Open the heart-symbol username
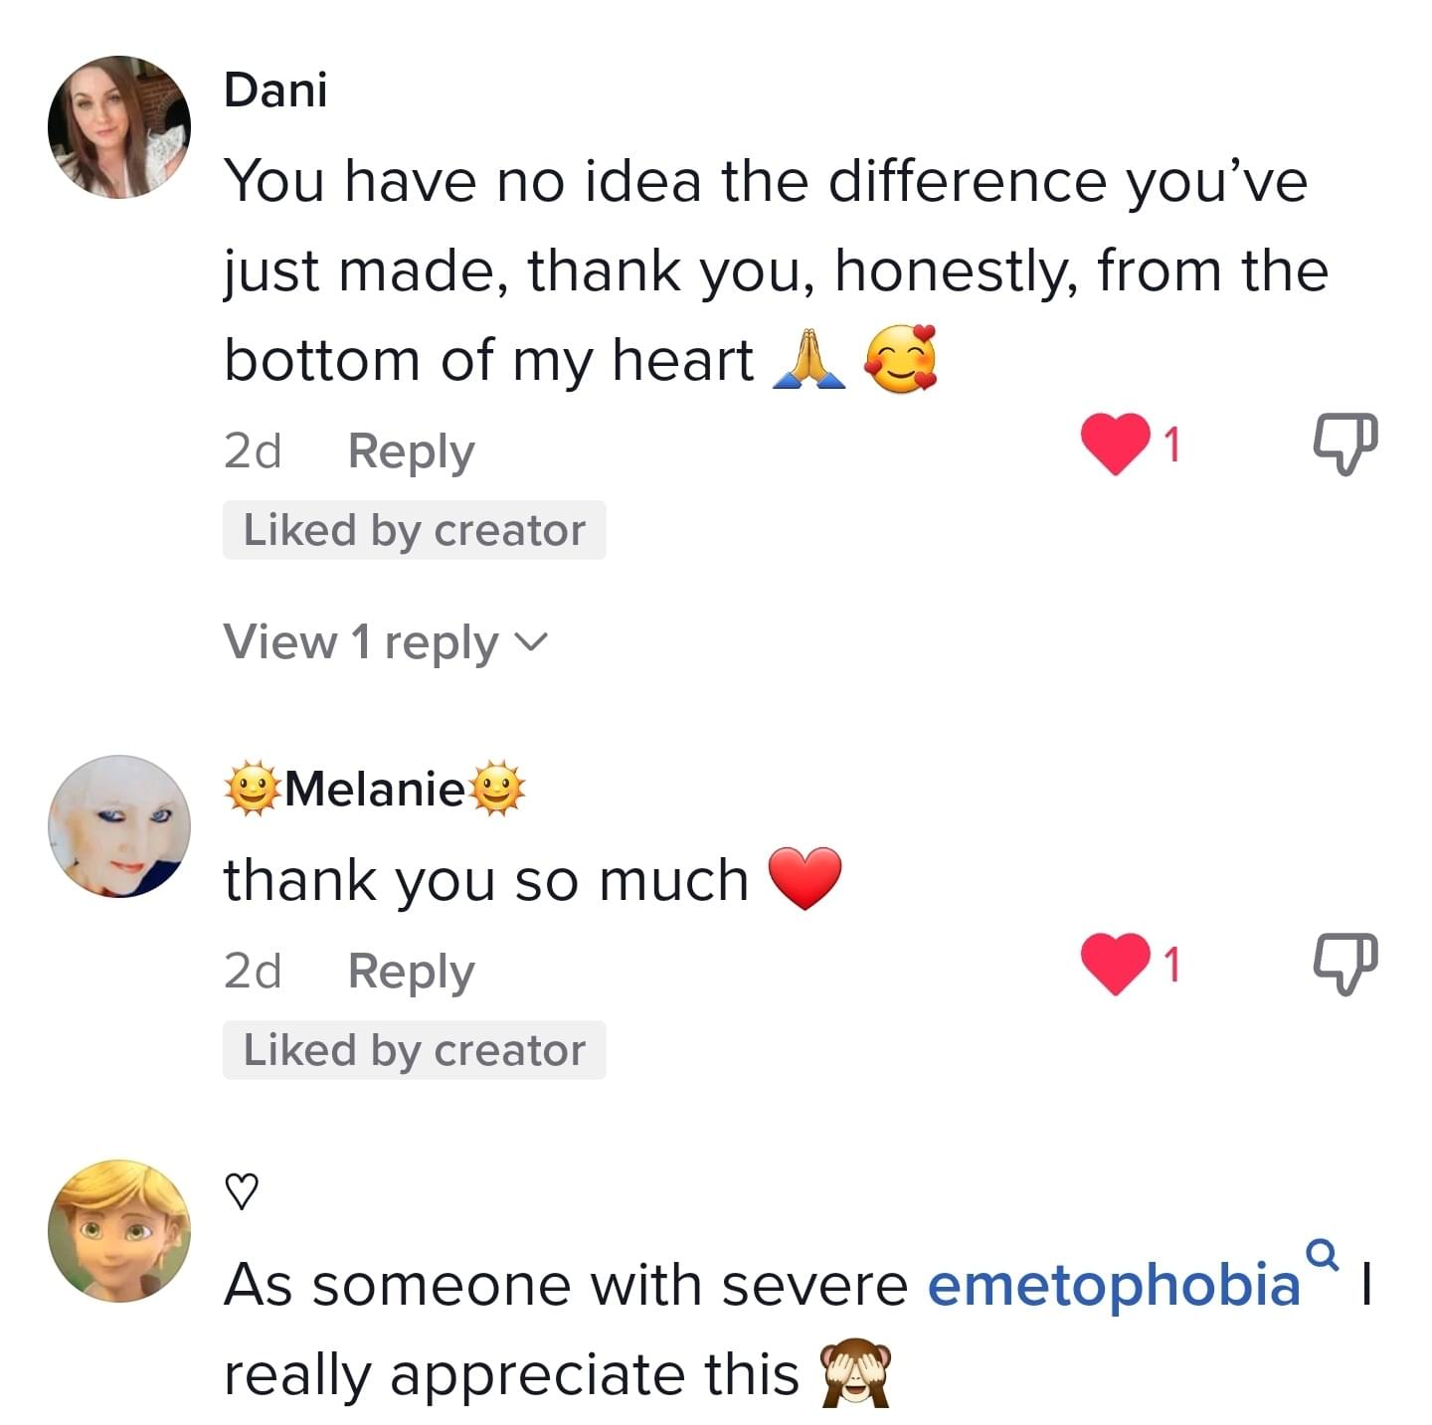This screenshot has width=1432, height=1425. (x=242, y=1190)
